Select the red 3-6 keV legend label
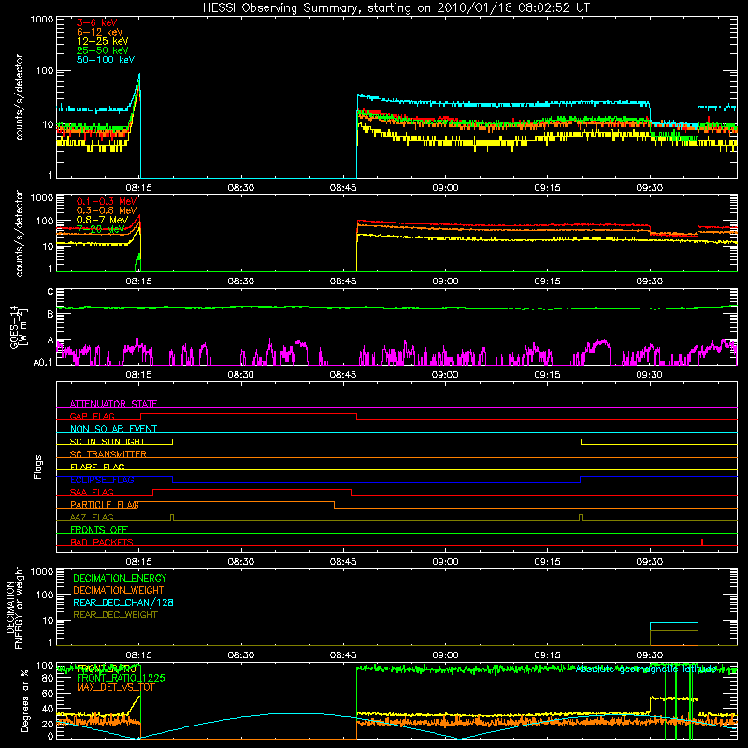This screenshot has height=748, width=748. point(96,22)
